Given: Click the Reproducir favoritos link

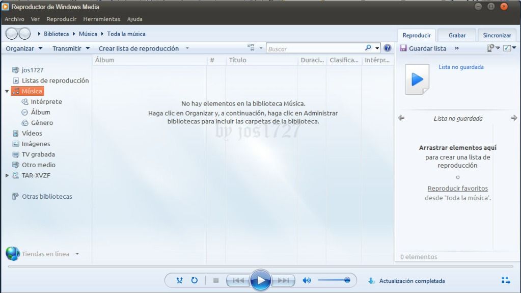Looking at the screenshot, I should [457, 188].
